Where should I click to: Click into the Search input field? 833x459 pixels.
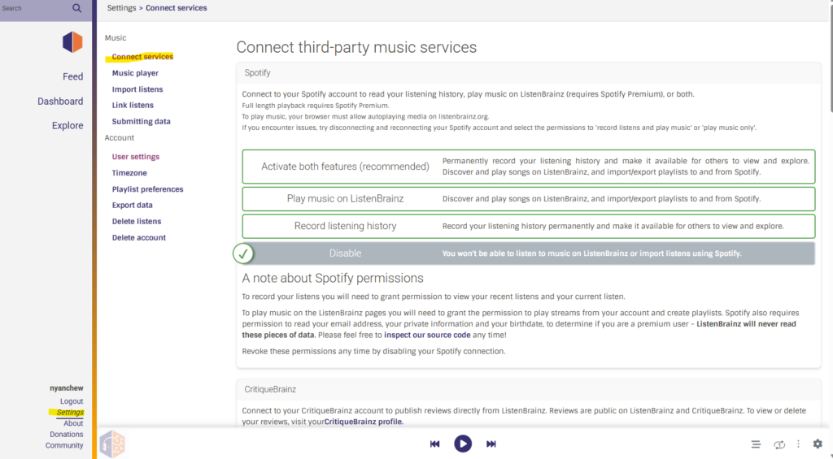33,8
